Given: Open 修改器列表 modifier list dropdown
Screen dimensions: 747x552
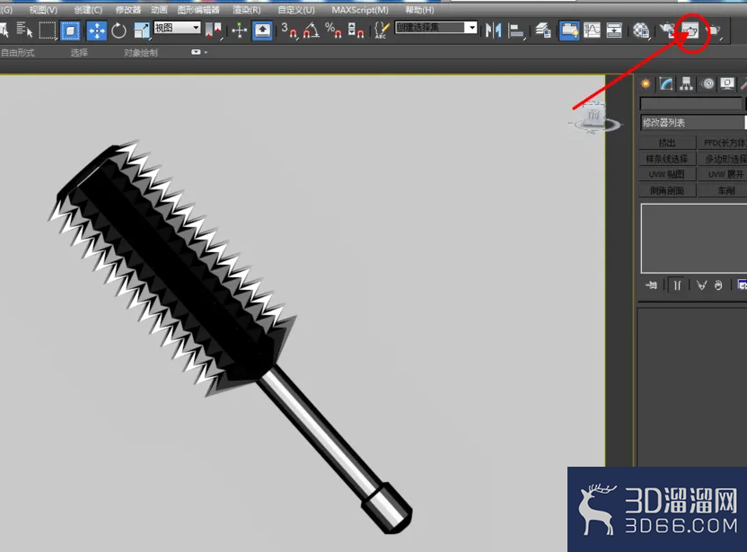Looking at the screenshot, I should [x=693, y=122].
